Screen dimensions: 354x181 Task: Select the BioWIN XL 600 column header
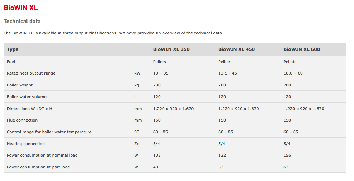point(301,49)
